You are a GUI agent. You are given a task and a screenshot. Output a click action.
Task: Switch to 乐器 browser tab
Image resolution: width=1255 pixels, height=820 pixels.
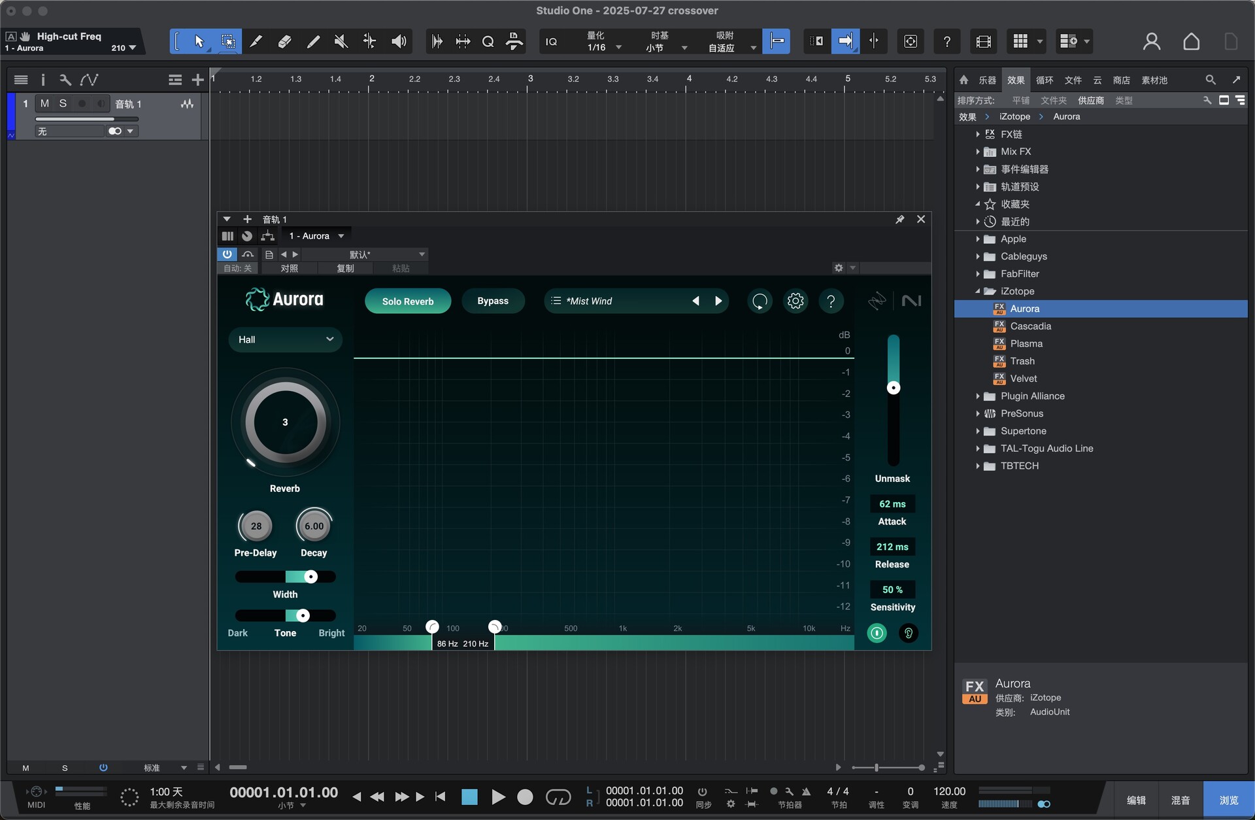pos(987,80)
